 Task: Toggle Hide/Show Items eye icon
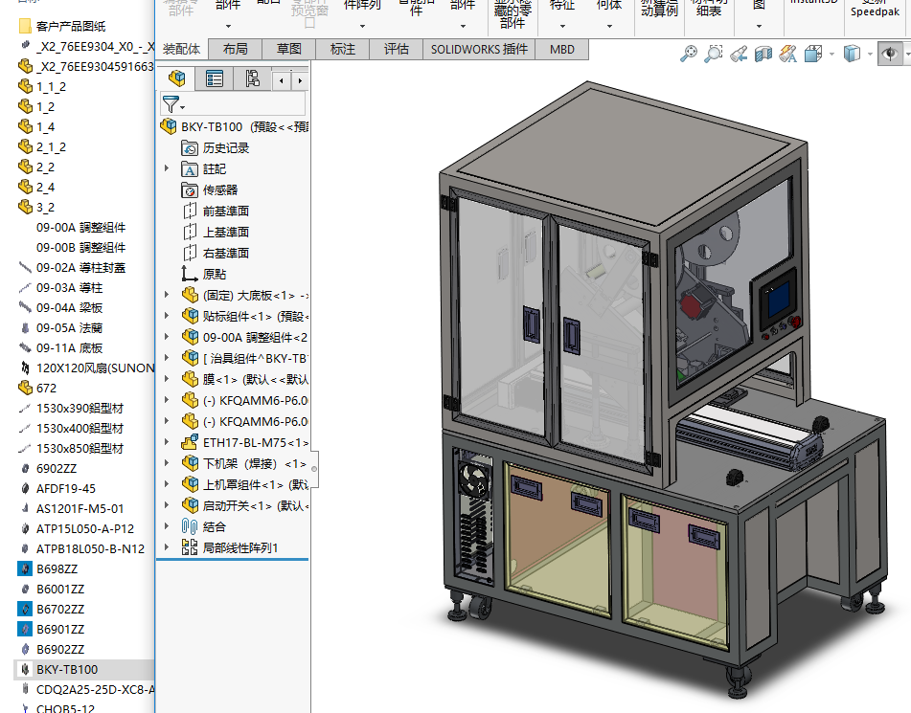pos(890,55)
